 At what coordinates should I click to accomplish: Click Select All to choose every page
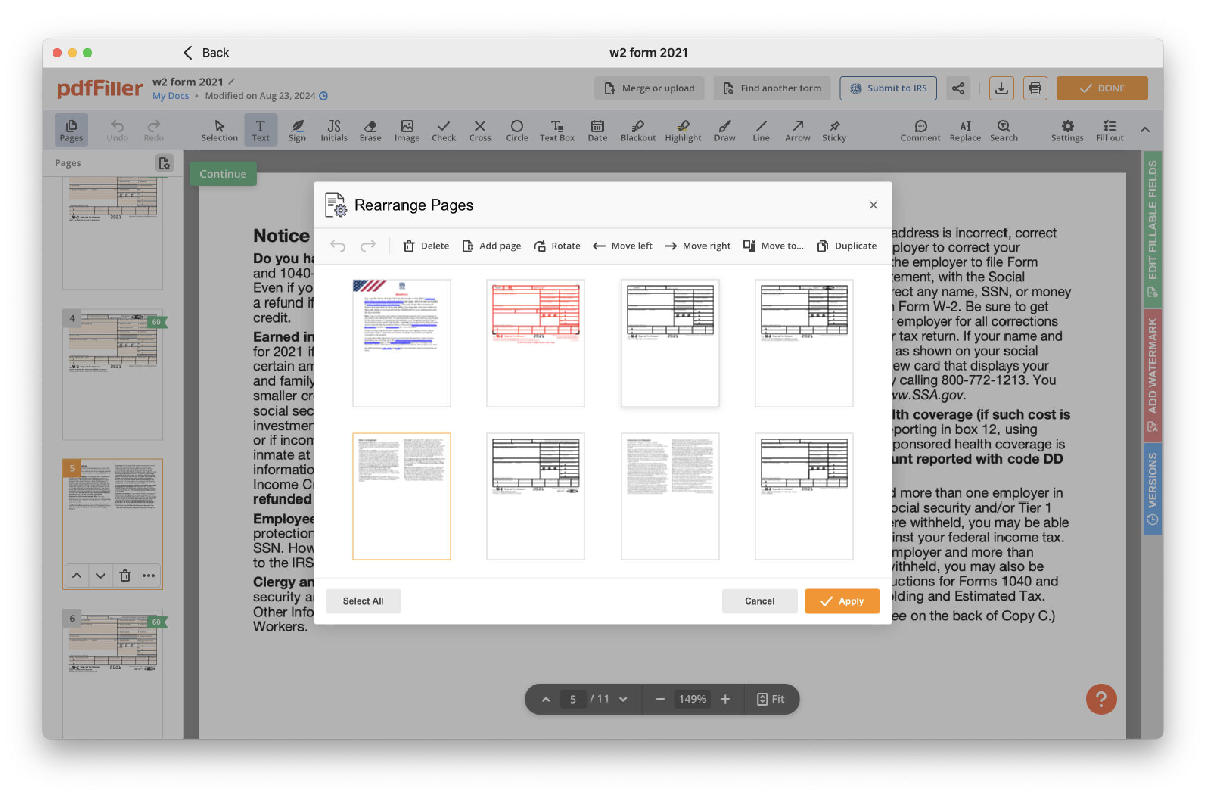[x=363, y=601]
